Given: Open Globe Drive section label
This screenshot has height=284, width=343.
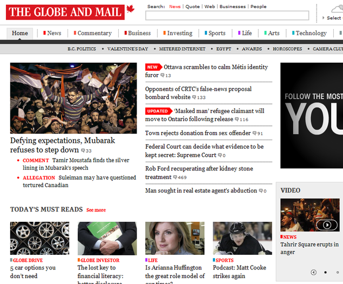Looking at the screenshot, I should 28,260.
